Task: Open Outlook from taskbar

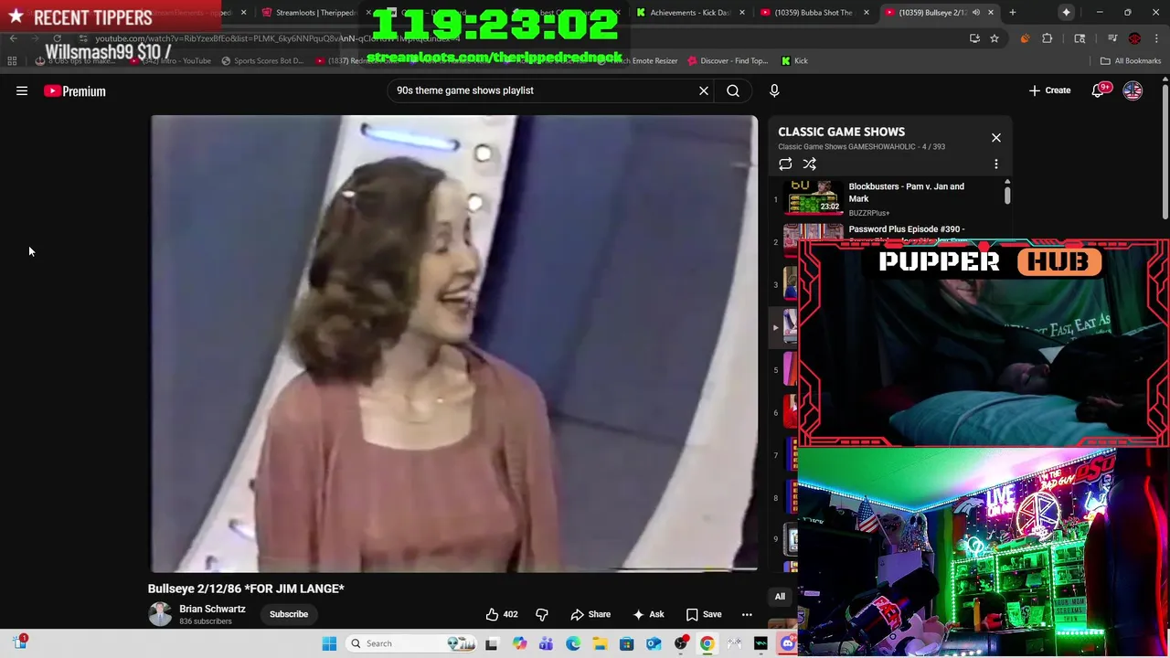Action: 654,643
